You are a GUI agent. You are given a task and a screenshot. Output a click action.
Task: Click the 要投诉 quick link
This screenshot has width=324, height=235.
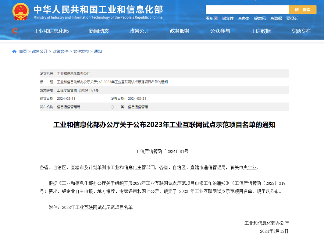[292, 18]
